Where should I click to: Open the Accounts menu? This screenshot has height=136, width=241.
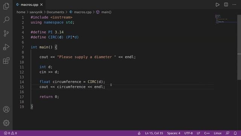pos(6,109)
